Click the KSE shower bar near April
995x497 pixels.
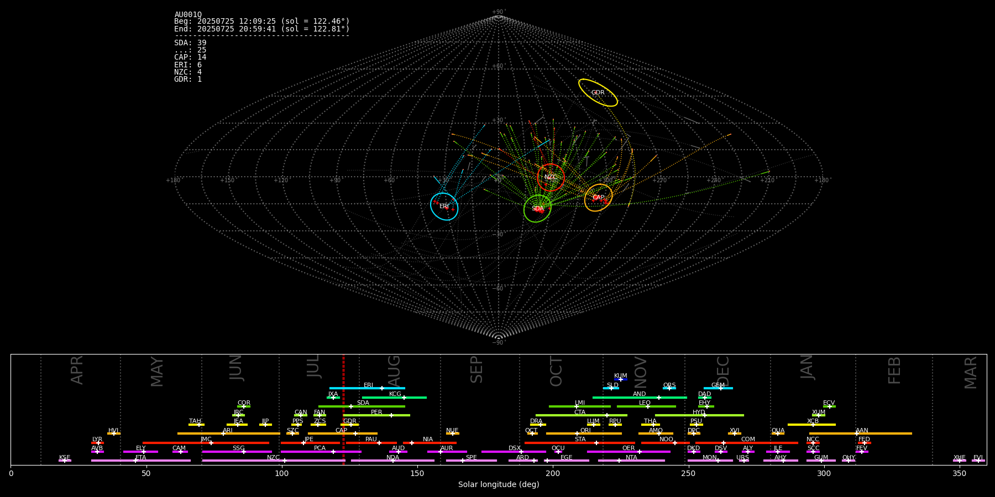65,461
